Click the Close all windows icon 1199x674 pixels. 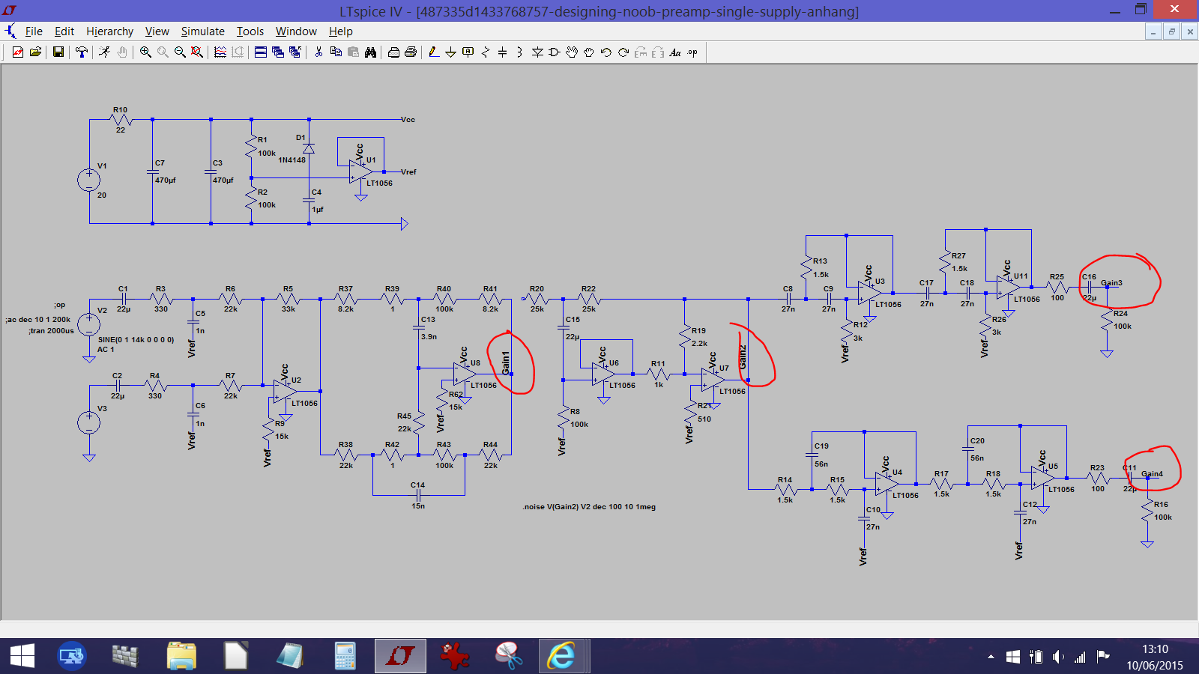pyautogui.click(x=295, y=52)
